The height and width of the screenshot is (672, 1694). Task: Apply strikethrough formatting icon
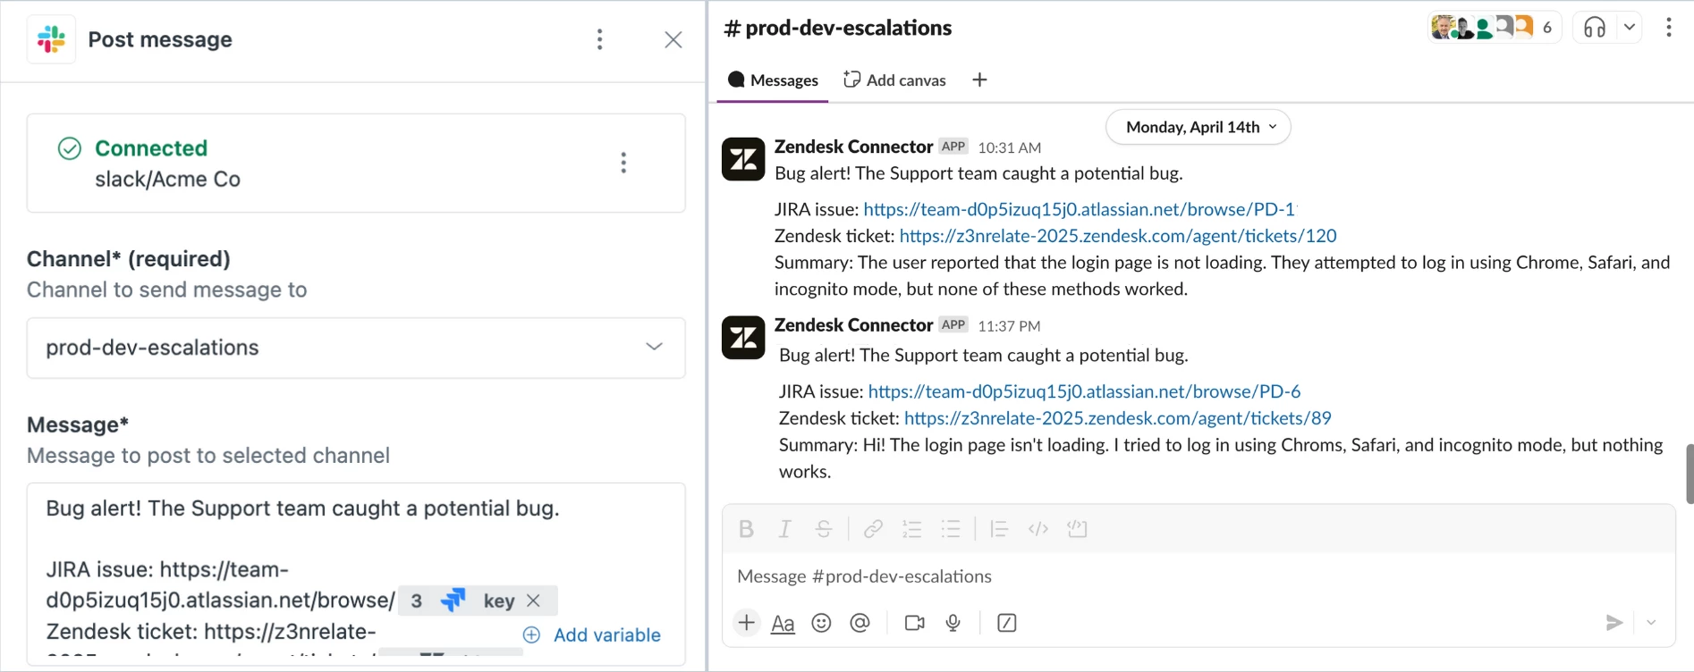(x=823, y=529)
